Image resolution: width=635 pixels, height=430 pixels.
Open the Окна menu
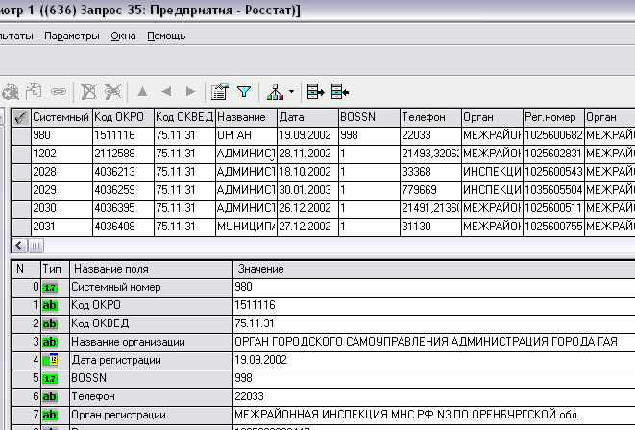123,36
